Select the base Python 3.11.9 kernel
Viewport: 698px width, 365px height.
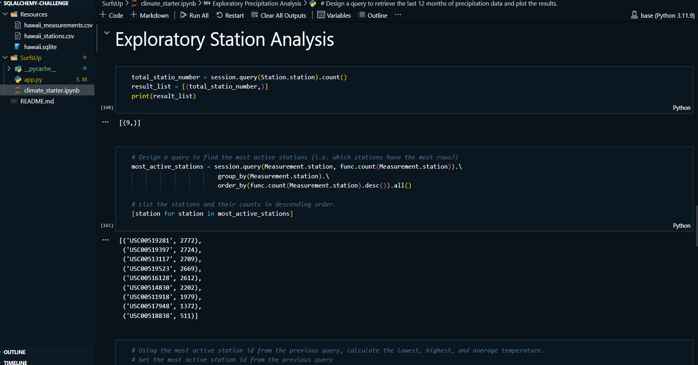coord(663,15)
